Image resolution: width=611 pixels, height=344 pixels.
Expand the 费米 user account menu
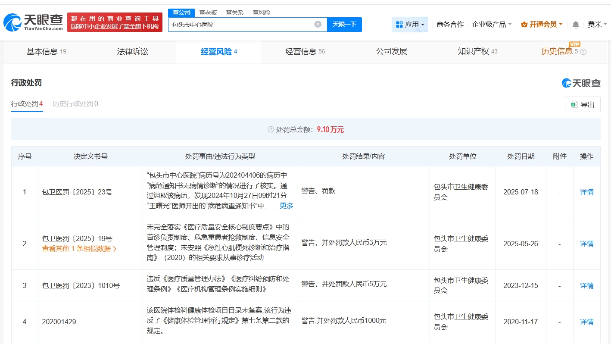tap(597, 25)
